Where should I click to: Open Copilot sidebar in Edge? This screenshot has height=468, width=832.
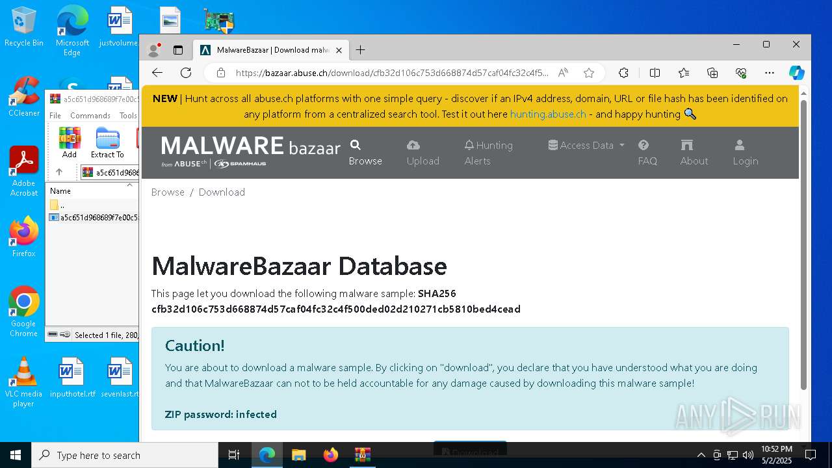click(797, 73)
